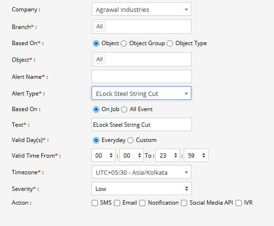Select the Everyday radio button
Viewport: 274px width, 226px height.
96,140
